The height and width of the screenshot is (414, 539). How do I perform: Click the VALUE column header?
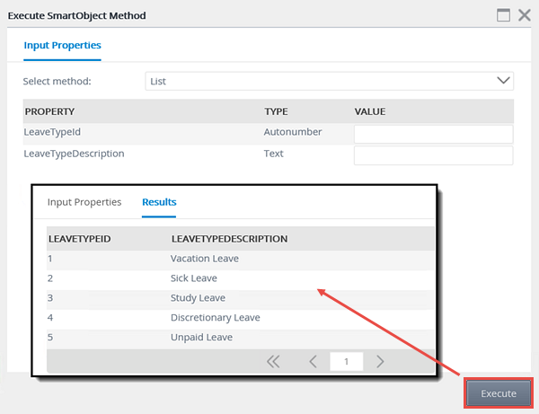tap(370, 111)
